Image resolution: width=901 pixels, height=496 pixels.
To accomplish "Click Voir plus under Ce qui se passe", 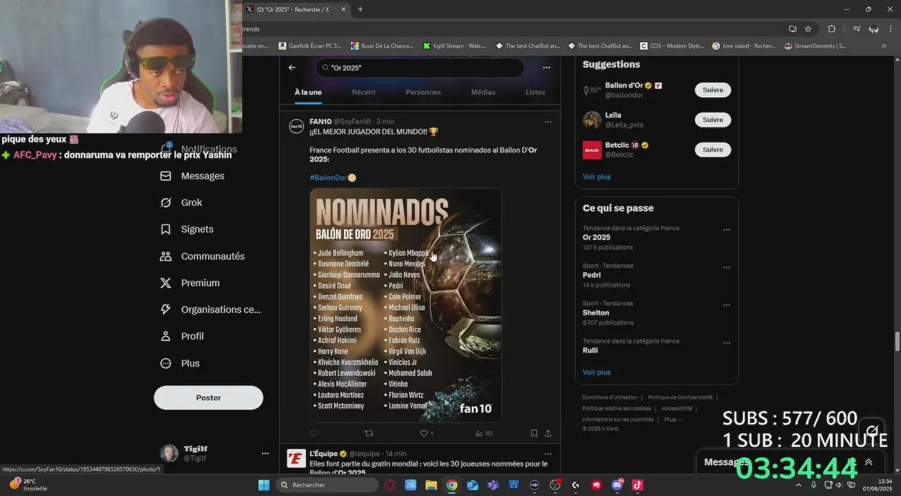I will [x=596, y=372].
